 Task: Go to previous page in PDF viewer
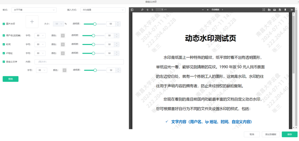[x=147, y=10]
